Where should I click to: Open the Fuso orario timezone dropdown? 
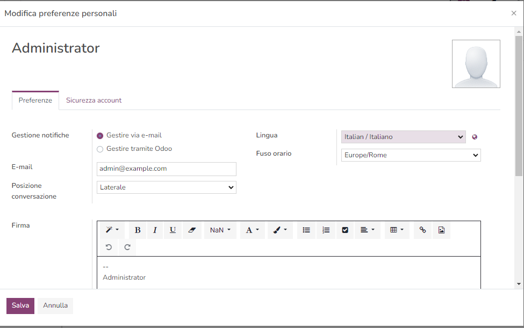pyautogui.click(x=411, y=155)
